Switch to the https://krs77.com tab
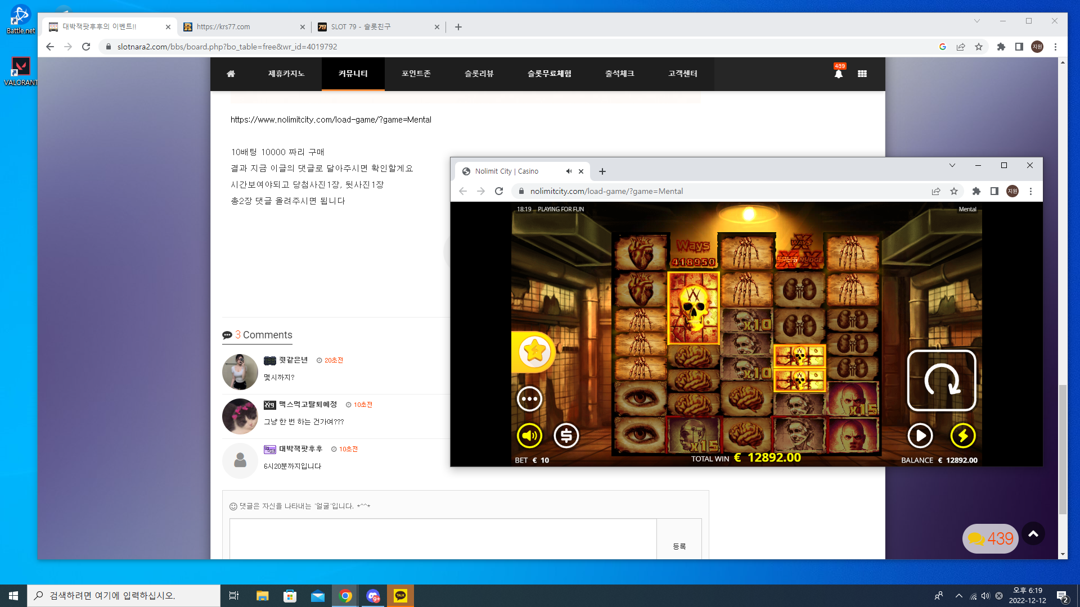This screenshot has width=1080, height=607. tap(244, 27)
